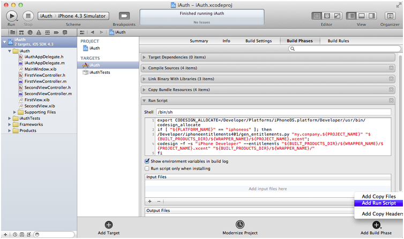The width and height of the screenshot is (404, 239).
Task: Choose Add Run Script menu item
Action: (378, 203)
